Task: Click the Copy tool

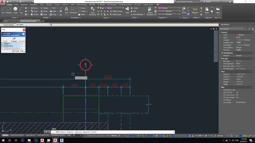Action: [x=34, y=11]
